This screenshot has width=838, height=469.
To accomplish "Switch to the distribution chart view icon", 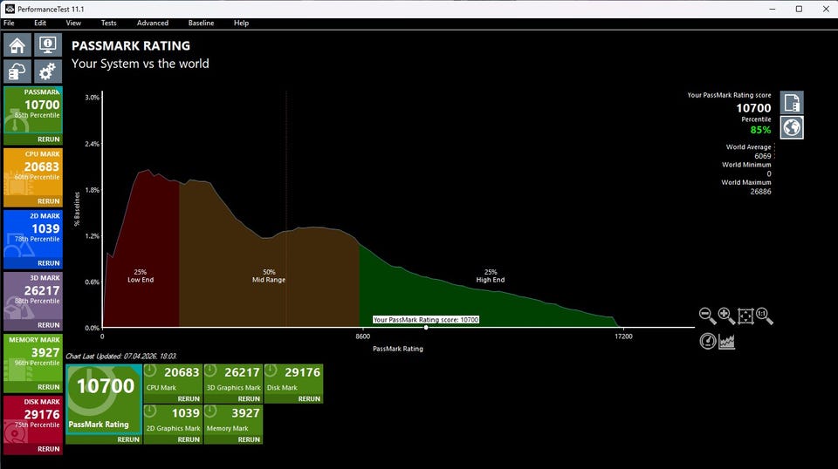I will pyautogui.click(x=727, y=341).
